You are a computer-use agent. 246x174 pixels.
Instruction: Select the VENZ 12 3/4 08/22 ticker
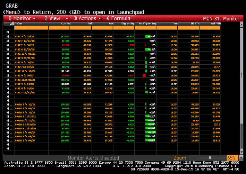click(x=25, y=54)
